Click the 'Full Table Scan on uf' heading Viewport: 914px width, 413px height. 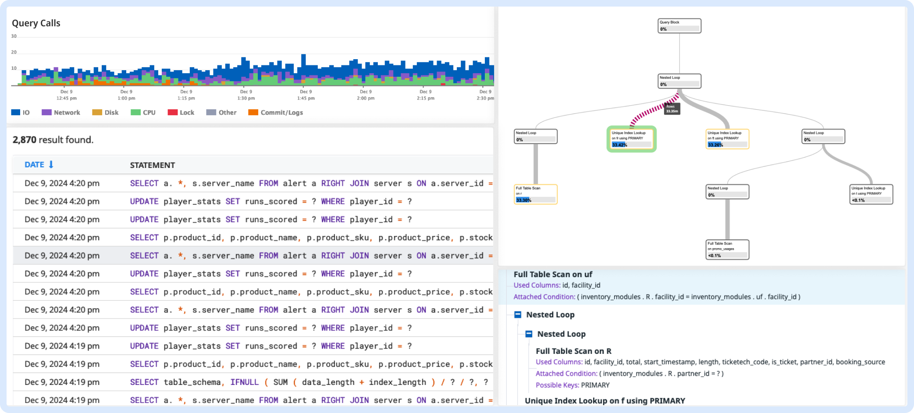[x=553, y=274]
